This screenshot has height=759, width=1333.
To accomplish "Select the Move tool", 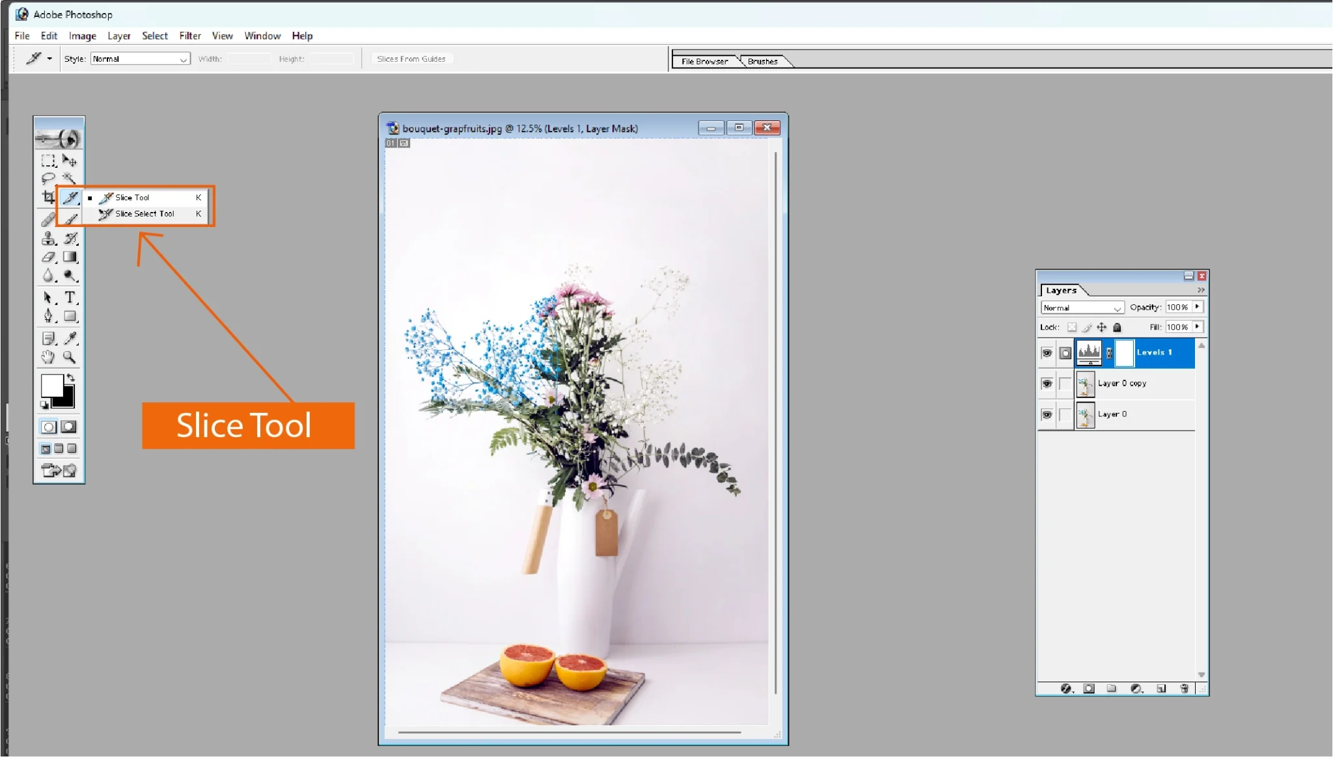I will (x=70, y=160).
